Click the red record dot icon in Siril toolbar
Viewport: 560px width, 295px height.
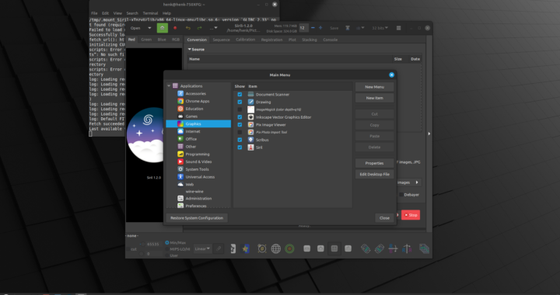pyautogui.click(x=175, y=28)
